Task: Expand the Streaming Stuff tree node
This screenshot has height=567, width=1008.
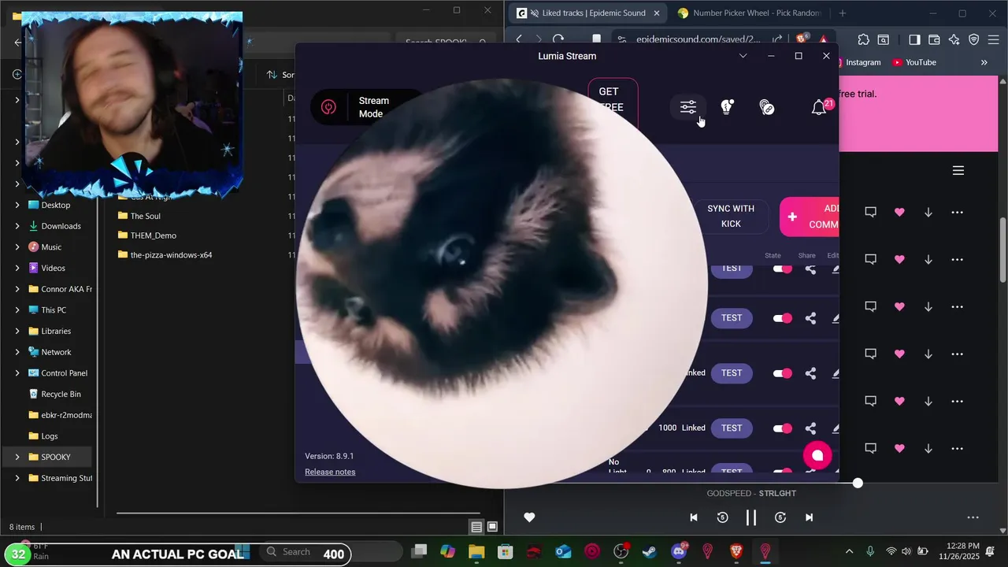Action: pyautogui.click(x=17, y=478)
